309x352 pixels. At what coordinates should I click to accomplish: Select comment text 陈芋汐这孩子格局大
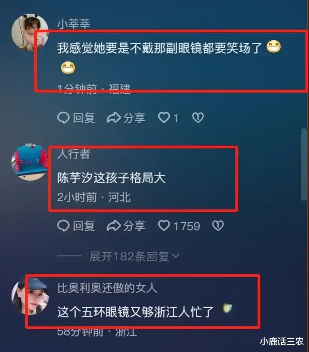pos(111,178)
